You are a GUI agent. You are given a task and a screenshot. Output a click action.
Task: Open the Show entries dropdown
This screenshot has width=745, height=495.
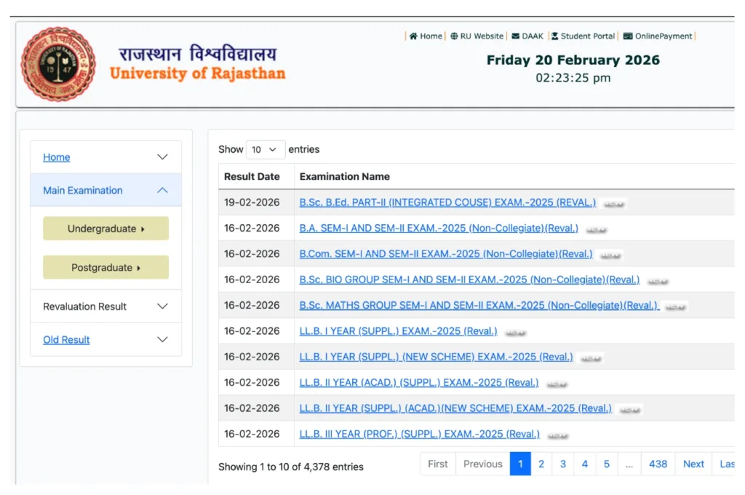coord(266,149)
